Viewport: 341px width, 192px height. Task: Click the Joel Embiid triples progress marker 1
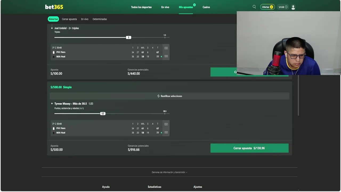coord(128,38)
